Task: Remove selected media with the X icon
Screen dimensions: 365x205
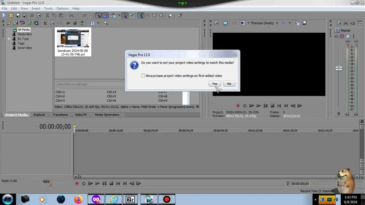Action: coord(45,23)
